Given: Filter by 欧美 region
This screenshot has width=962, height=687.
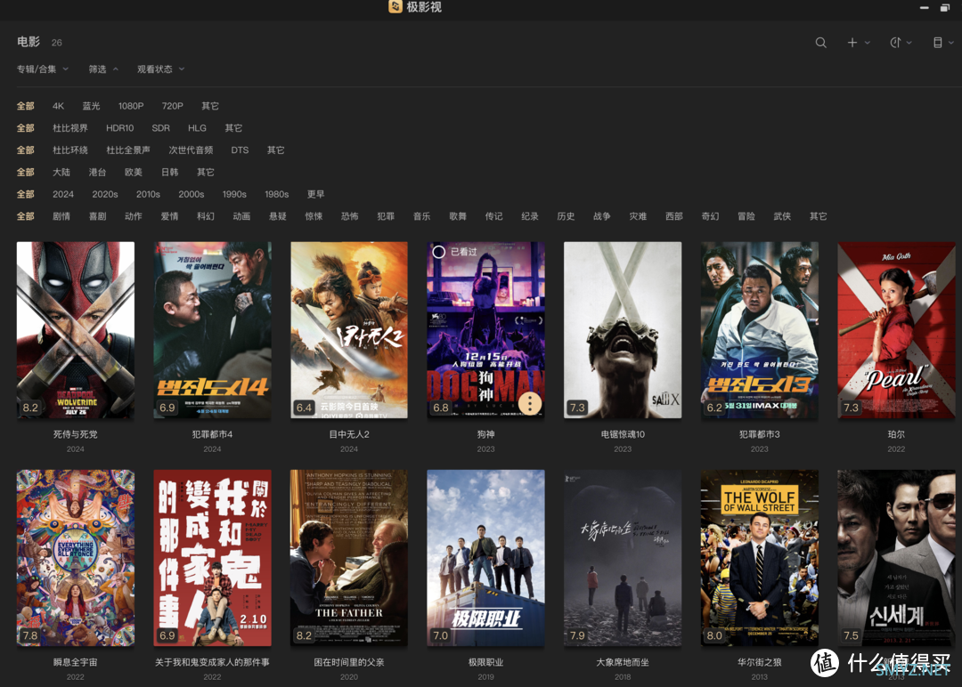Looking at the screenshot, I should click(133, 173).
